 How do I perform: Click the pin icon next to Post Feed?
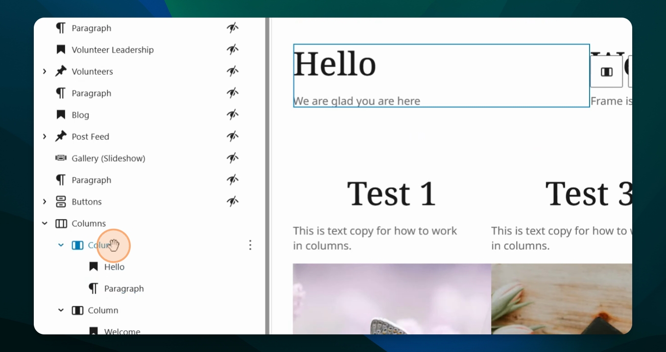click(61, 136)
